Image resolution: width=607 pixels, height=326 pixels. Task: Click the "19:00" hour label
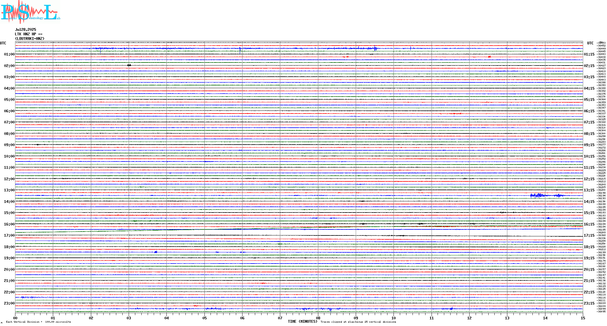(9, 258)
